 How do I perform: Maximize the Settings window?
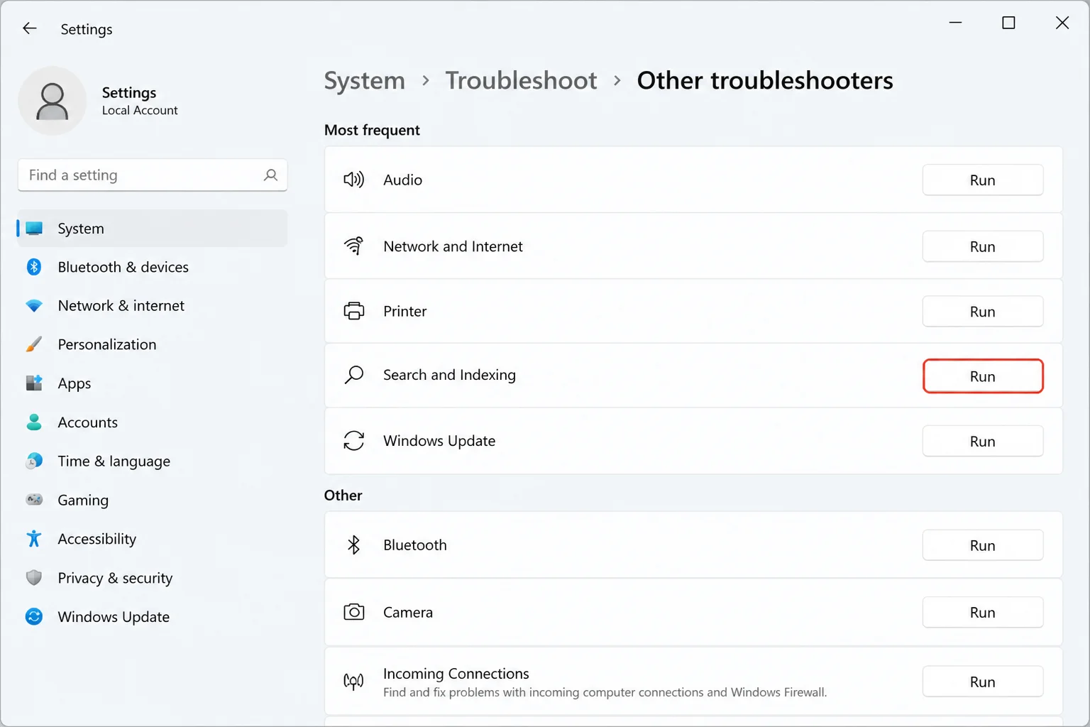point(1008,23)
